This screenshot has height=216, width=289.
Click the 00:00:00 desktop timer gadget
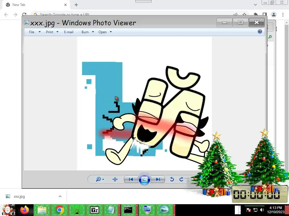click(x=260, y=194)
